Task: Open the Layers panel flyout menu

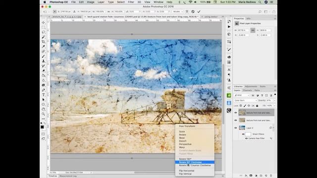Action: click(x=275, y=90)
